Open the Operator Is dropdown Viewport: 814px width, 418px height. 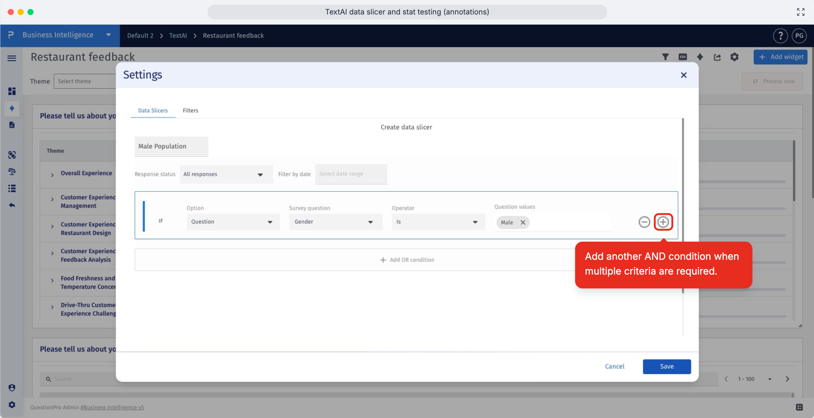pyautogui.click(x=438, y=222)
